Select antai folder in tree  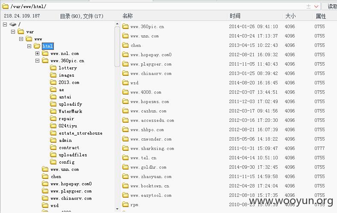65,97
